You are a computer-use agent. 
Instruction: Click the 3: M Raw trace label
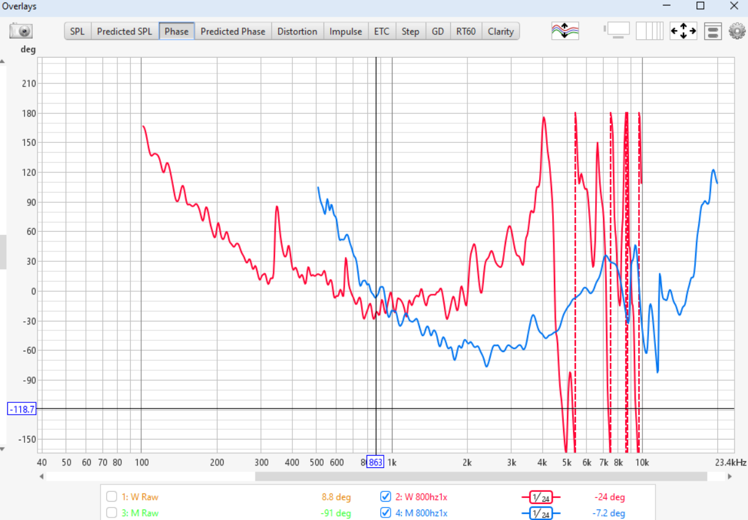tap(140, 513)
